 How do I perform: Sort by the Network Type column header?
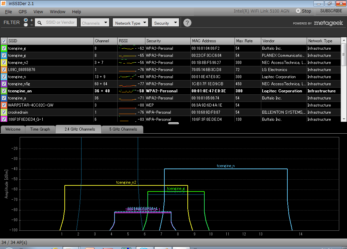click(324, 41)
